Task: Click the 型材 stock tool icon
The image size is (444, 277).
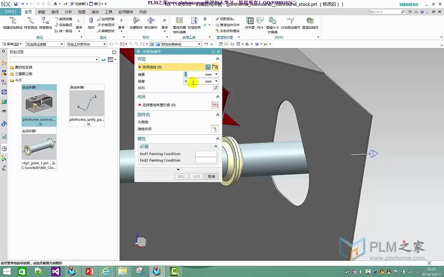Action: tap(91, 23)
